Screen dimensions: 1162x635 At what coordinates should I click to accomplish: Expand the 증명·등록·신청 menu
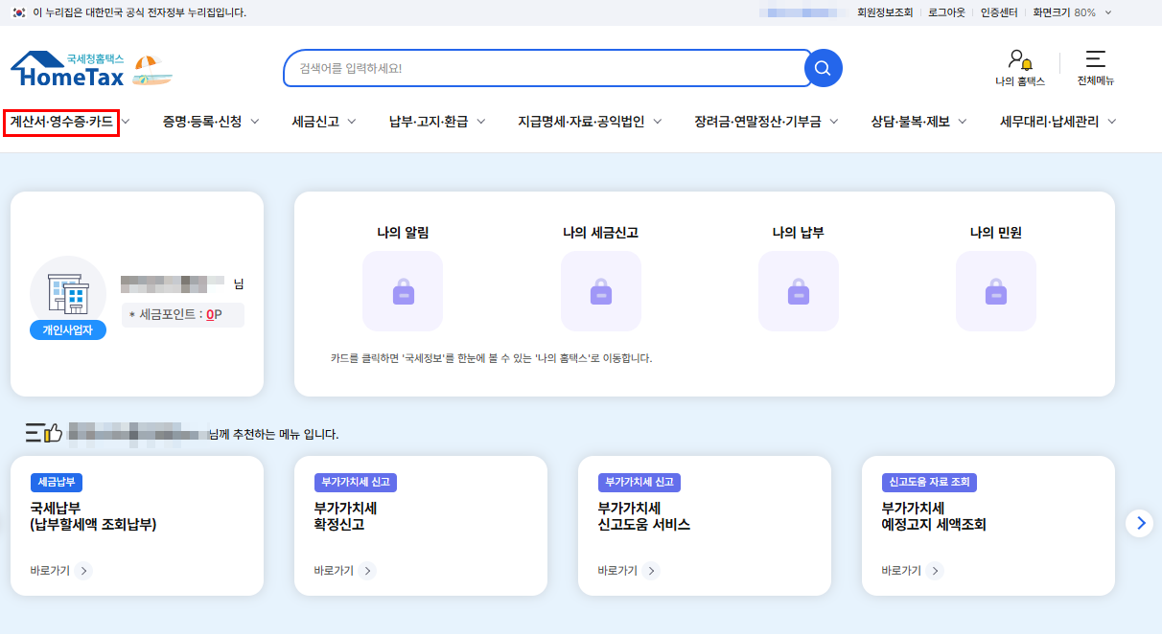(x=210, y=122)
